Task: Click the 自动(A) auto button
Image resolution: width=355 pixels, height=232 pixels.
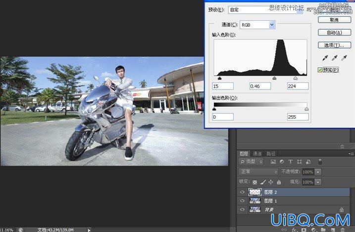Action: coord(334,33)
